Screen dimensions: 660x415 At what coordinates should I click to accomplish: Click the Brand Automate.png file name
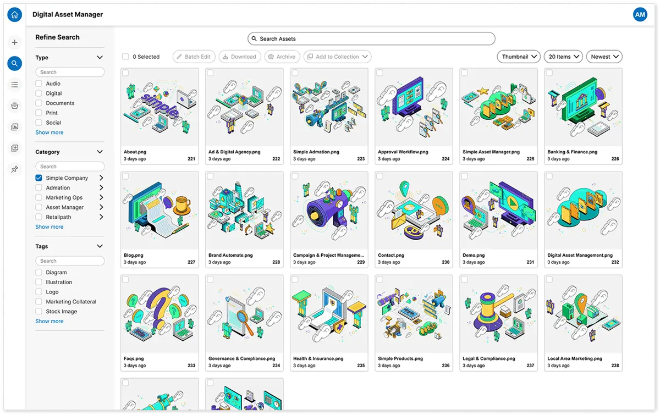pos(230,255)
